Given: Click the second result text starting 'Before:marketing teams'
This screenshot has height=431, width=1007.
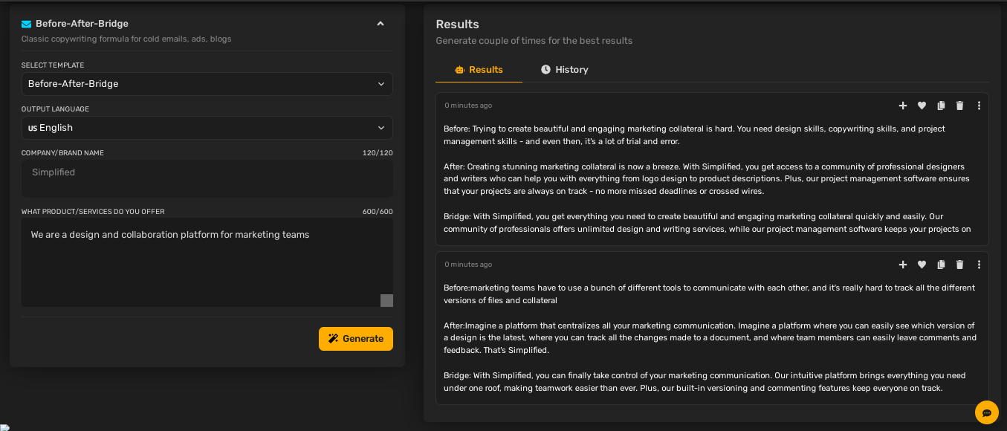Looking at the screenshot, I should click(710, 338).
